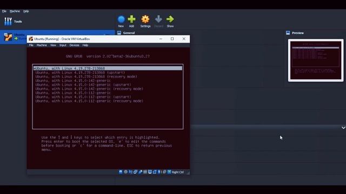Click the USB plug status icon
This screenshot has height=194, width=346.
141,172
